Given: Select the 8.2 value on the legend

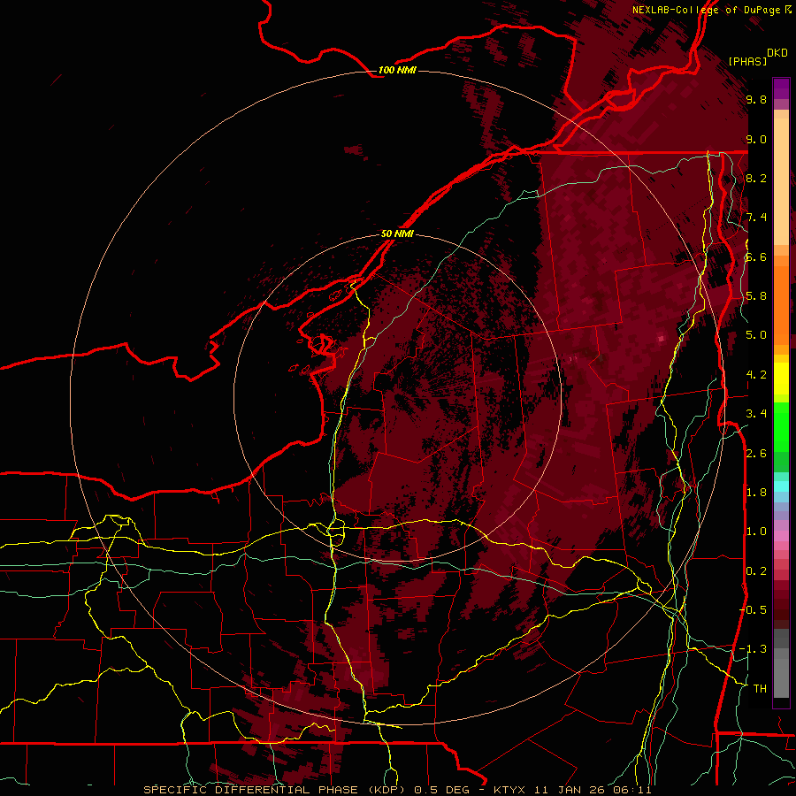Looking at the screenshot, I should click(756, 178).
